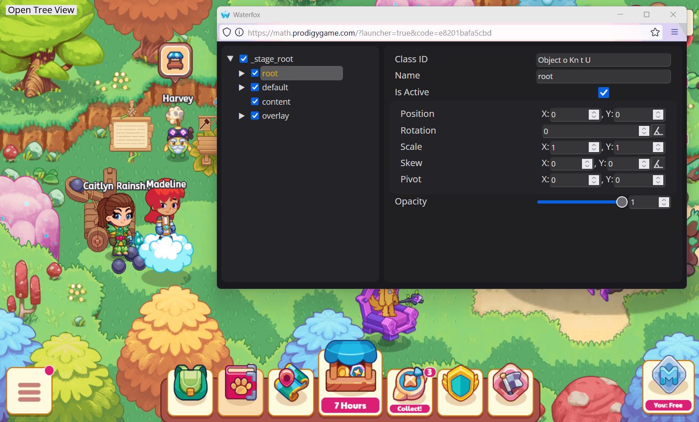Open the world map icon
699x422 pixels.
pos(291,390)
